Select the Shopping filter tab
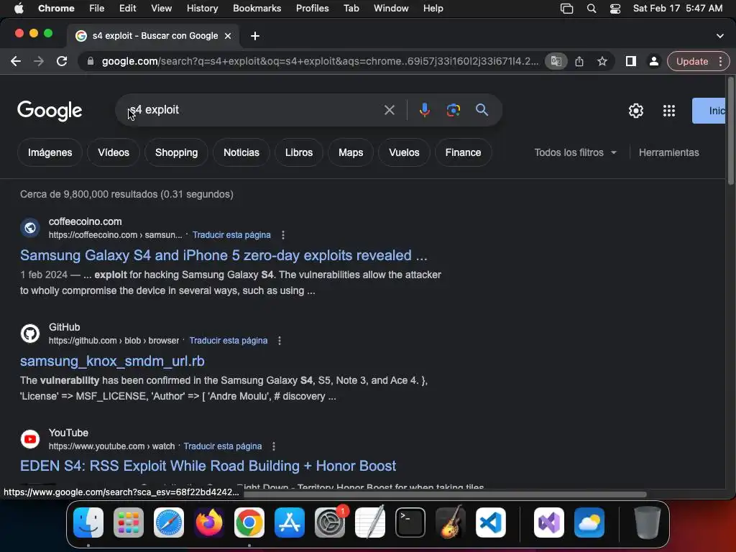Screen dimensions: 736x552 [177, 152]
